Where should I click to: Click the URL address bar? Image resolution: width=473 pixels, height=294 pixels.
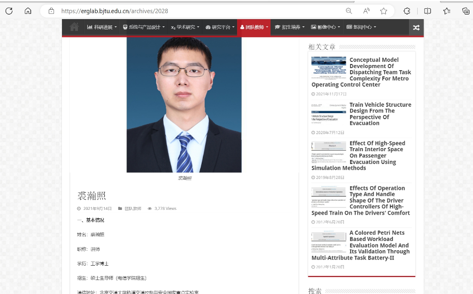click(x=196, y=11)
